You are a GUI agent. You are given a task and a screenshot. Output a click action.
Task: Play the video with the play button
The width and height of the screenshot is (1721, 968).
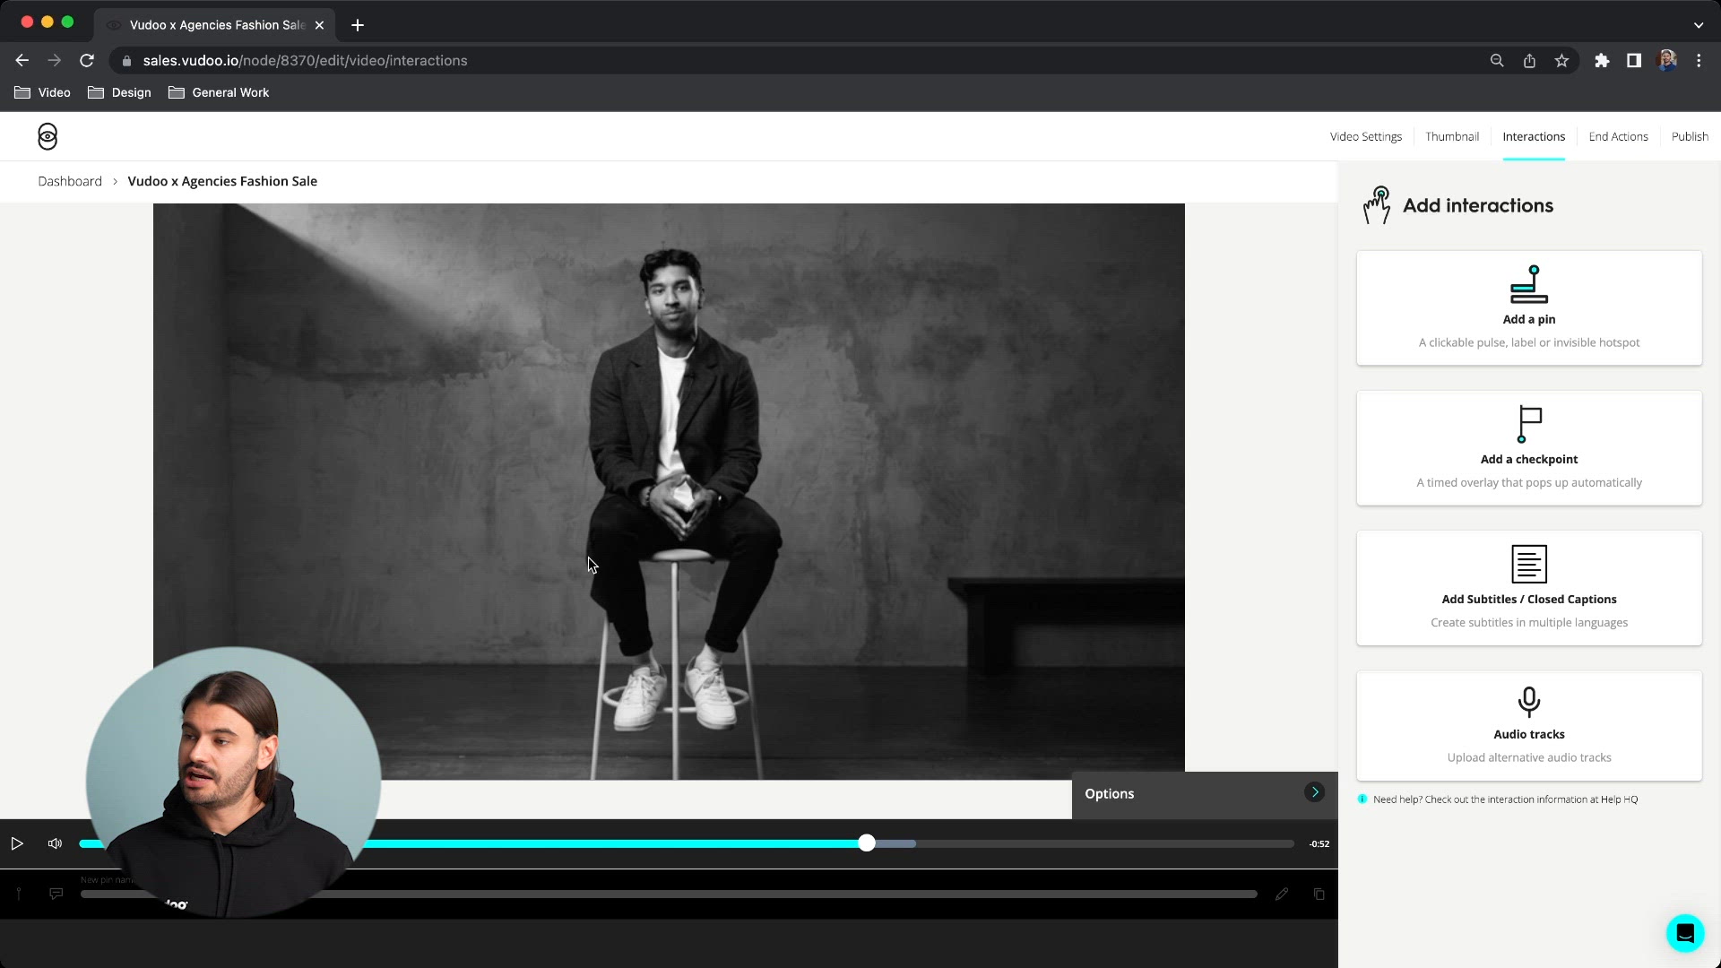tap(17, 843)
